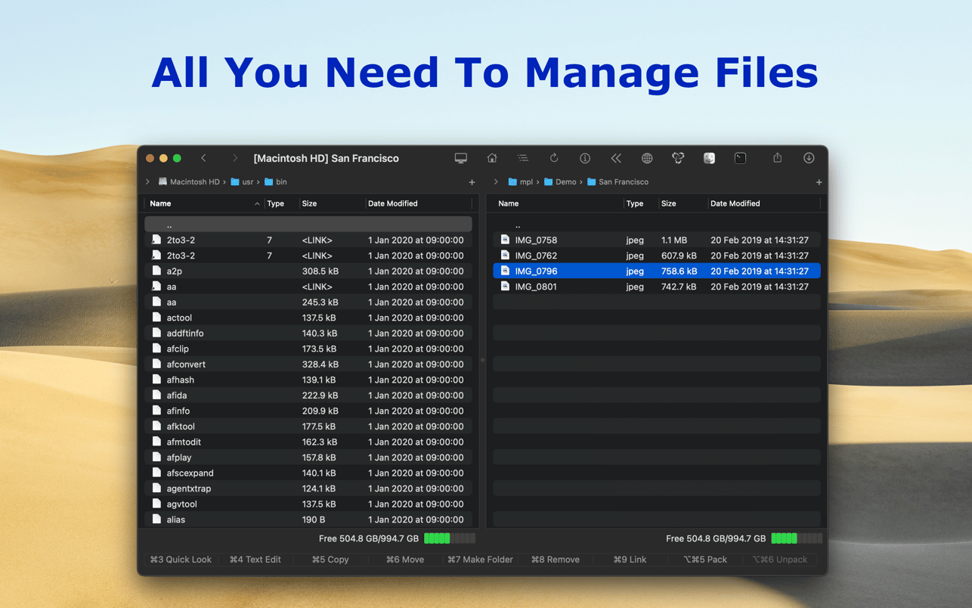Collapse the toolbar using the double-chevron icon
The width and height of the screenshot is (972, 608).
point(616,158)
